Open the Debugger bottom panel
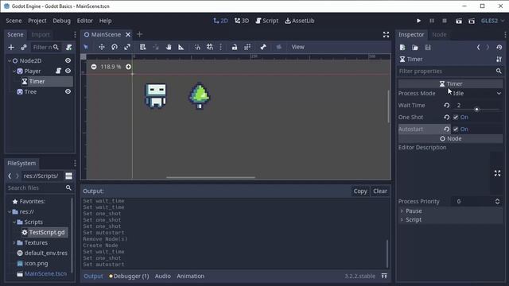The height and width of the screenshot is (286, 509). tap(129, 276)
